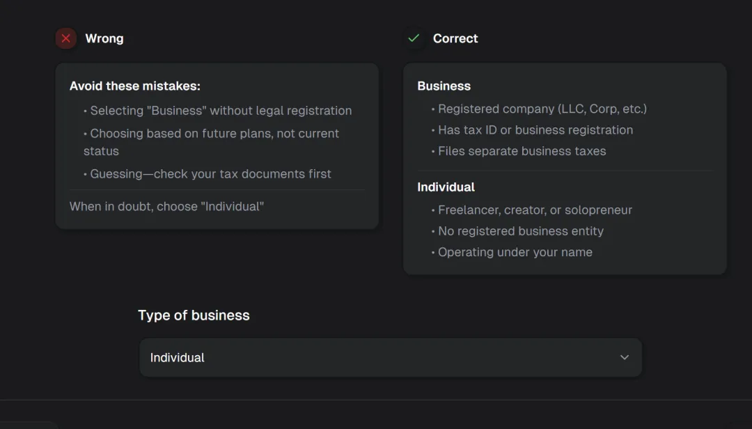Click the red X icon beside Wrong

[x=66, y=38]
